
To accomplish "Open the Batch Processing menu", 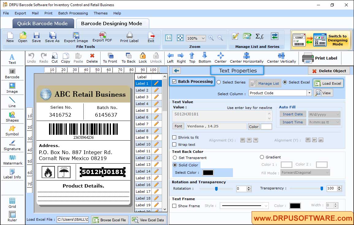I will coord(73,13).
